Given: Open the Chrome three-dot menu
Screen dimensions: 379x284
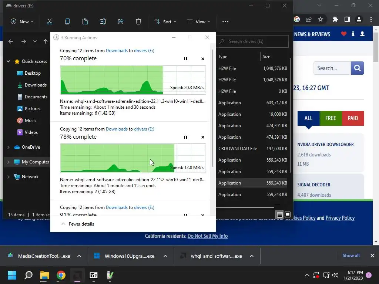Looking at the screenshot, I should (371, 19).
